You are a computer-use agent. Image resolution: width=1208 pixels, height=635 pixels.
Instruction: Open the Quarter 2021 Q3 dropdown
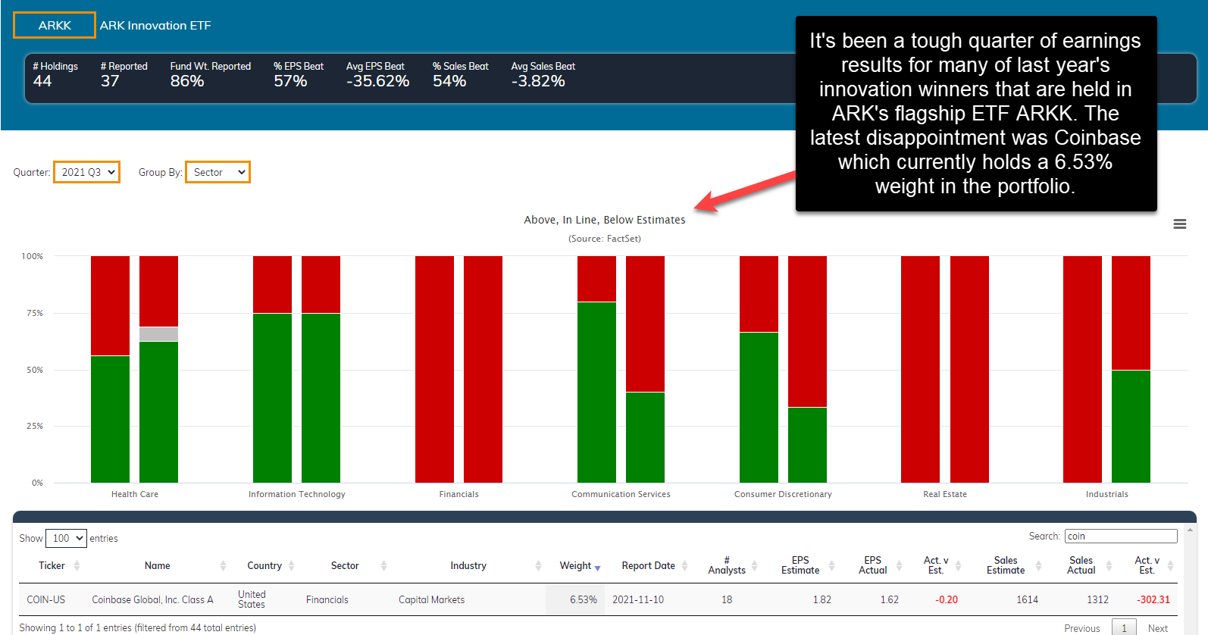[86, 172]
